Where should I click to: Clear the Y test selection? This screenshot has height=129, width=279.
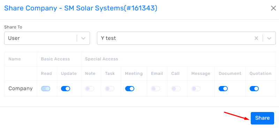point(256,38)
